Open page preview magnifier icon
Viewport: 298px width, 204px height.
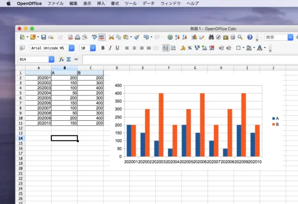coord(85,37)
